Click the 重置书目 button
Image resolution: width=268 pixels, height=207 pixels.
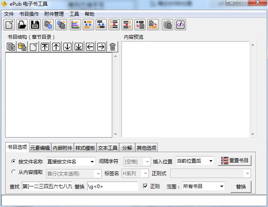click(x=234, y=161)
